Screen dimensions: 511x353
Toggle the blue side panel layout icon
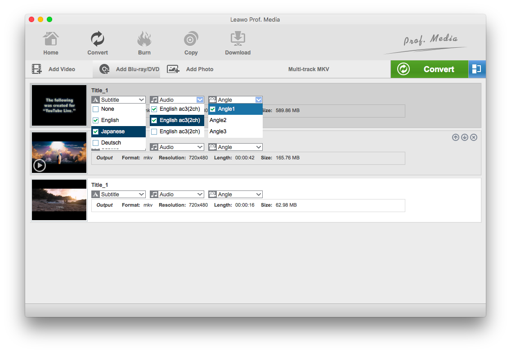tap(477, 69)
